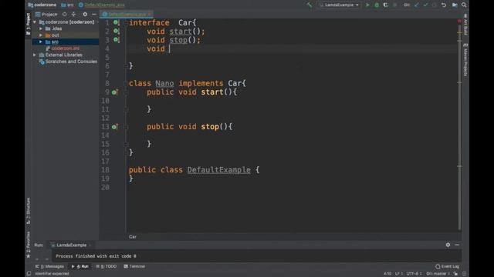
Task: Fold the start() method on line 9
Action: point(126,92)
